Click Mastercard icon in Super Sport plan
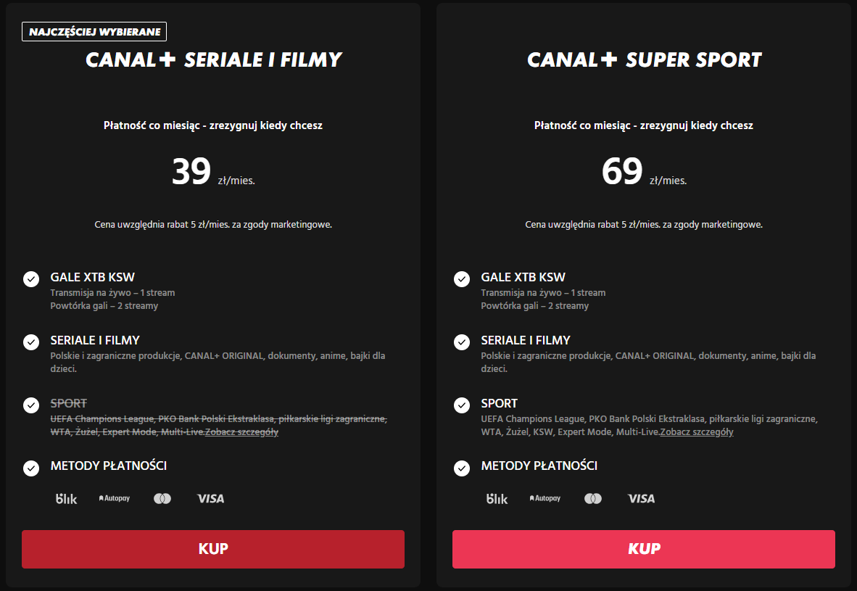Image resolution: width=857 pixels, height=591 pixels. [593, 499]
